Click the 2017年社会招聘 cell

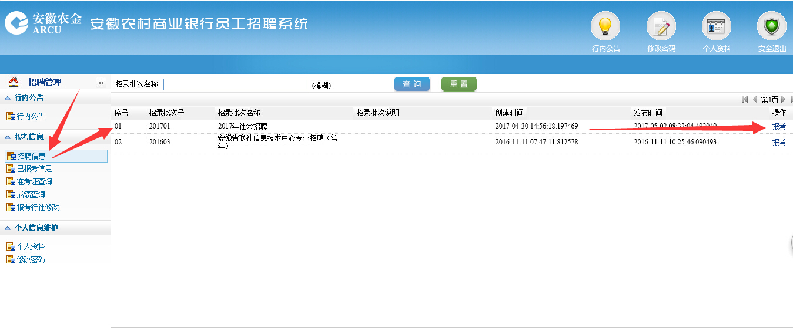tap(242, 126)
